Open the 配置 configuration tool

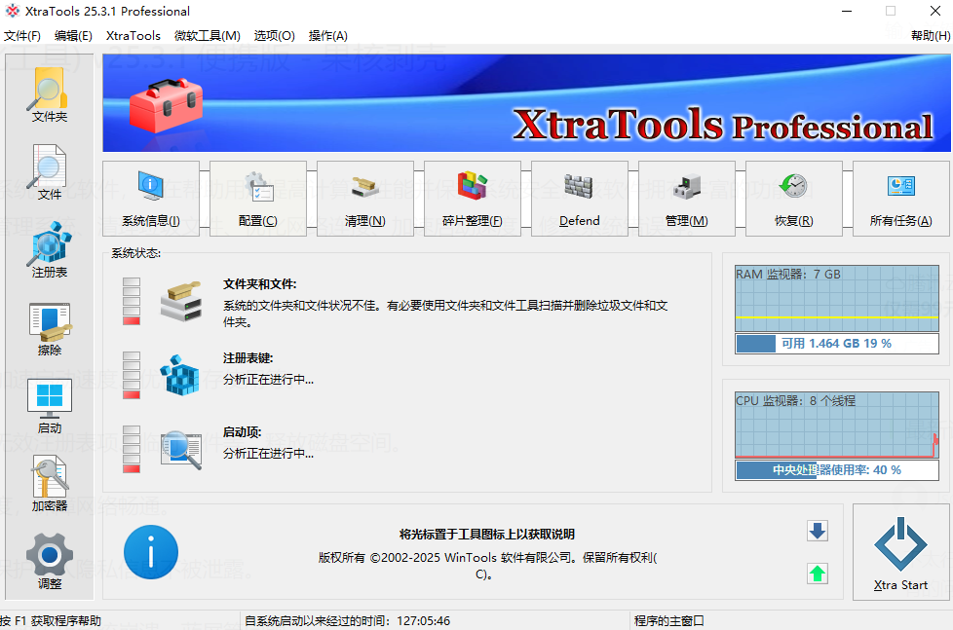pos(258,198)
